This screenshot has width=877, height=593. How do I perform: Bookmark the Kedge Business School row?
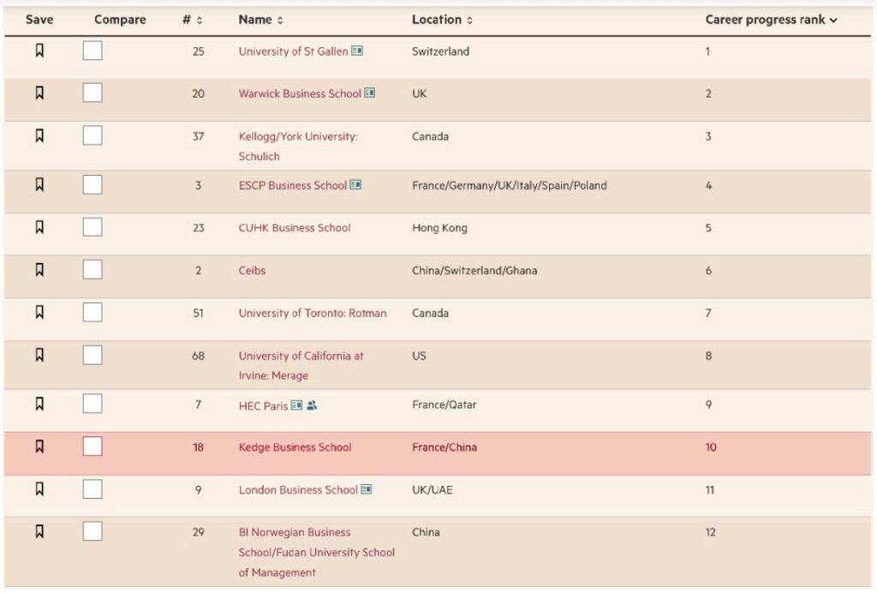[x=39, y=446]
